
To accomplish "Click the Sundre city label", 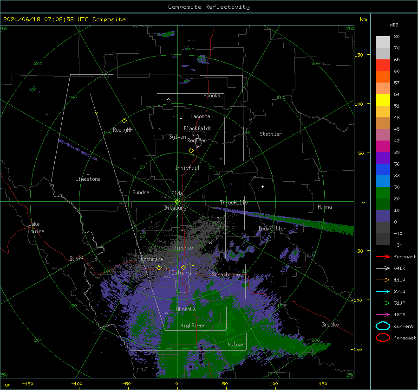I will click(x=141, y=192).
